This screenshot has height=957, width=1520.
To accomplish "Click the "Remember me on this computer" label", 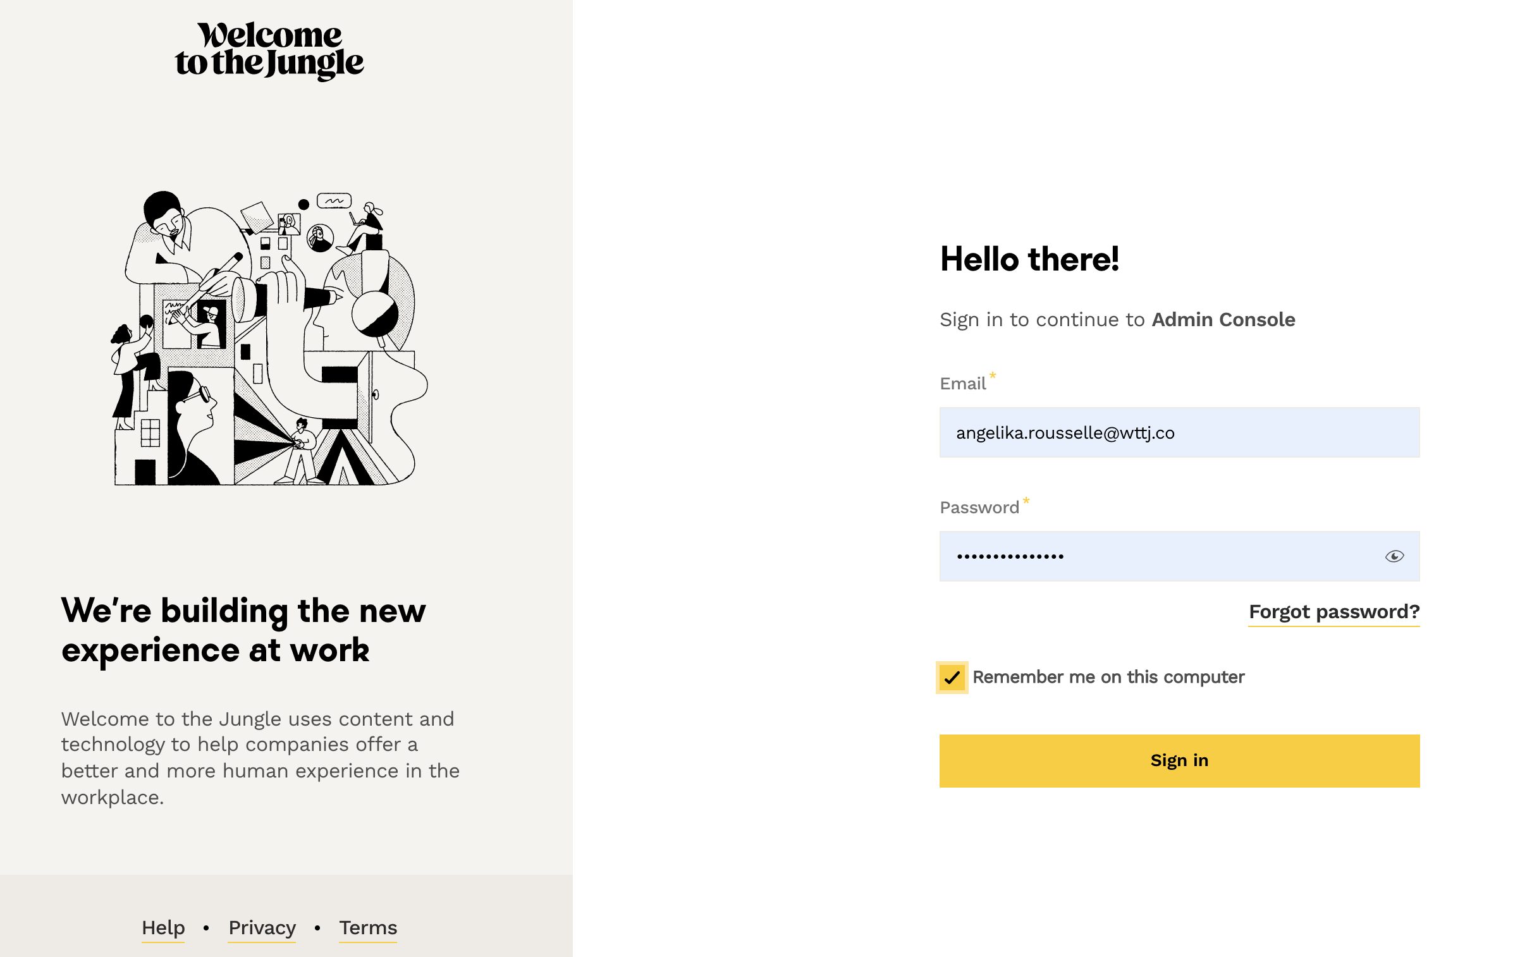I will [x=1108, y=677].
